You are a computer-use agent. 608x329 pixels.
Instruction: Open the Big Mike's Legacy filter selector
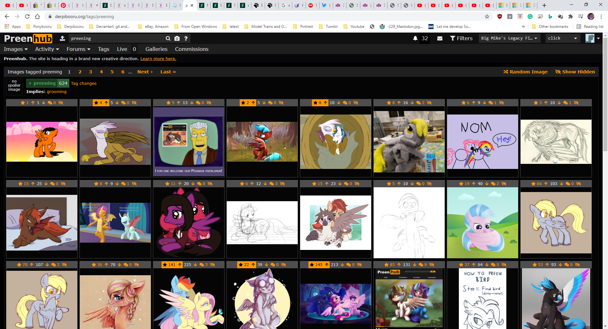[x=509, y=38]
